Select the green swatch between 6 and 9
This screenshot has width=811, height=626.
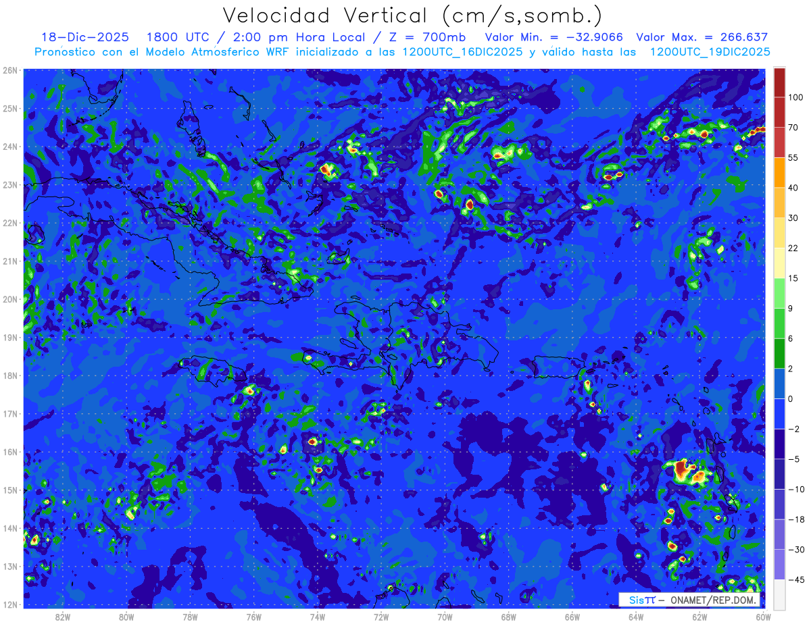coord(779,323)
